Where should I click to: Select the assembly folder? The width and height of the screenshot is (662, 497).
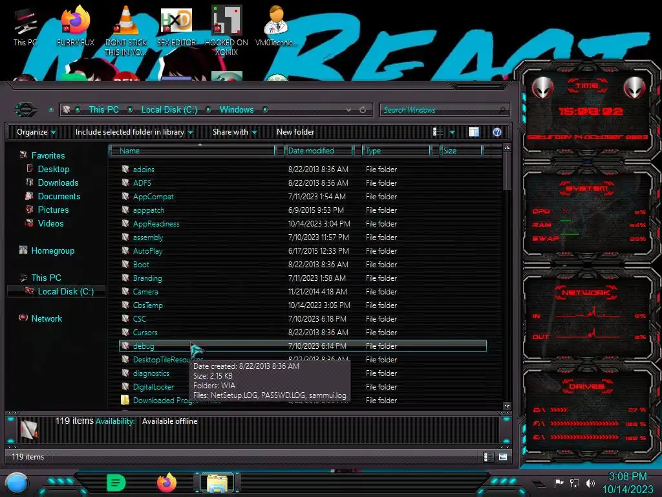click(148, 237)
